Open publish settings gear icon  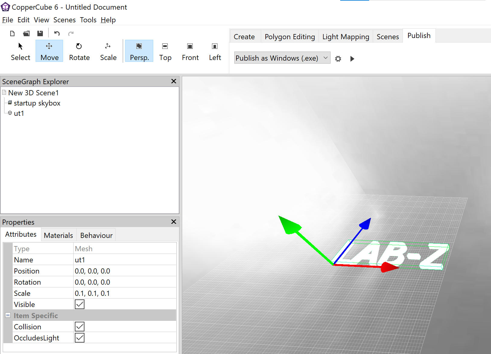(x=338, y=59)
